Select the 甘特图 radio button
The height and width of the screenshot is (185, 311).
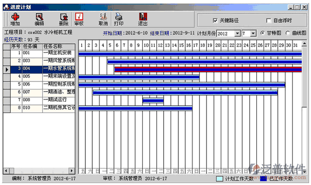click(x=262, y=33)
